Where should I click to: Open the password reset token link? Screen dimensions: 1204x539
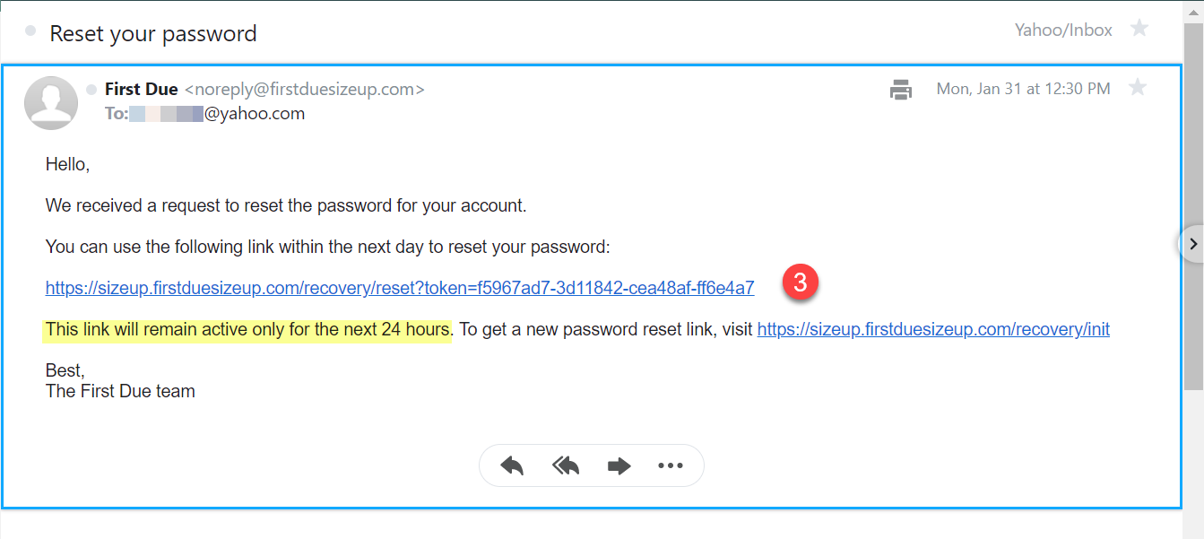pos(400,288)
